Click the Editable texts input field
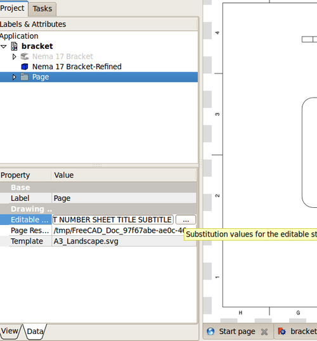The image size is (317, 341). coord(113,220)
